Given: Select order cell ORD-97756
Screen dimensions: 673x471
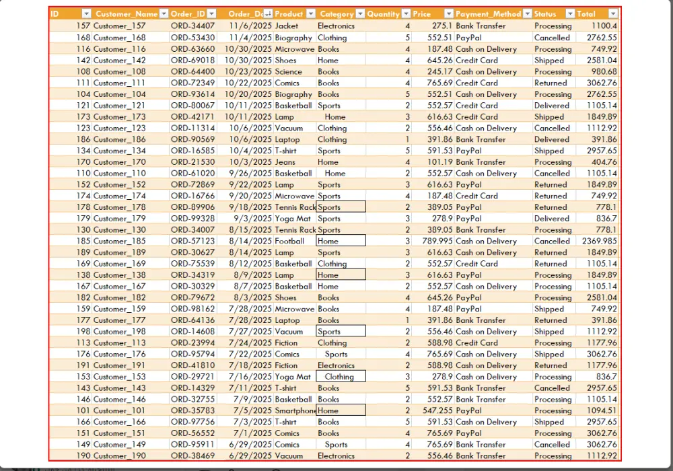Looking at the screenshot, I should (192, 422).
